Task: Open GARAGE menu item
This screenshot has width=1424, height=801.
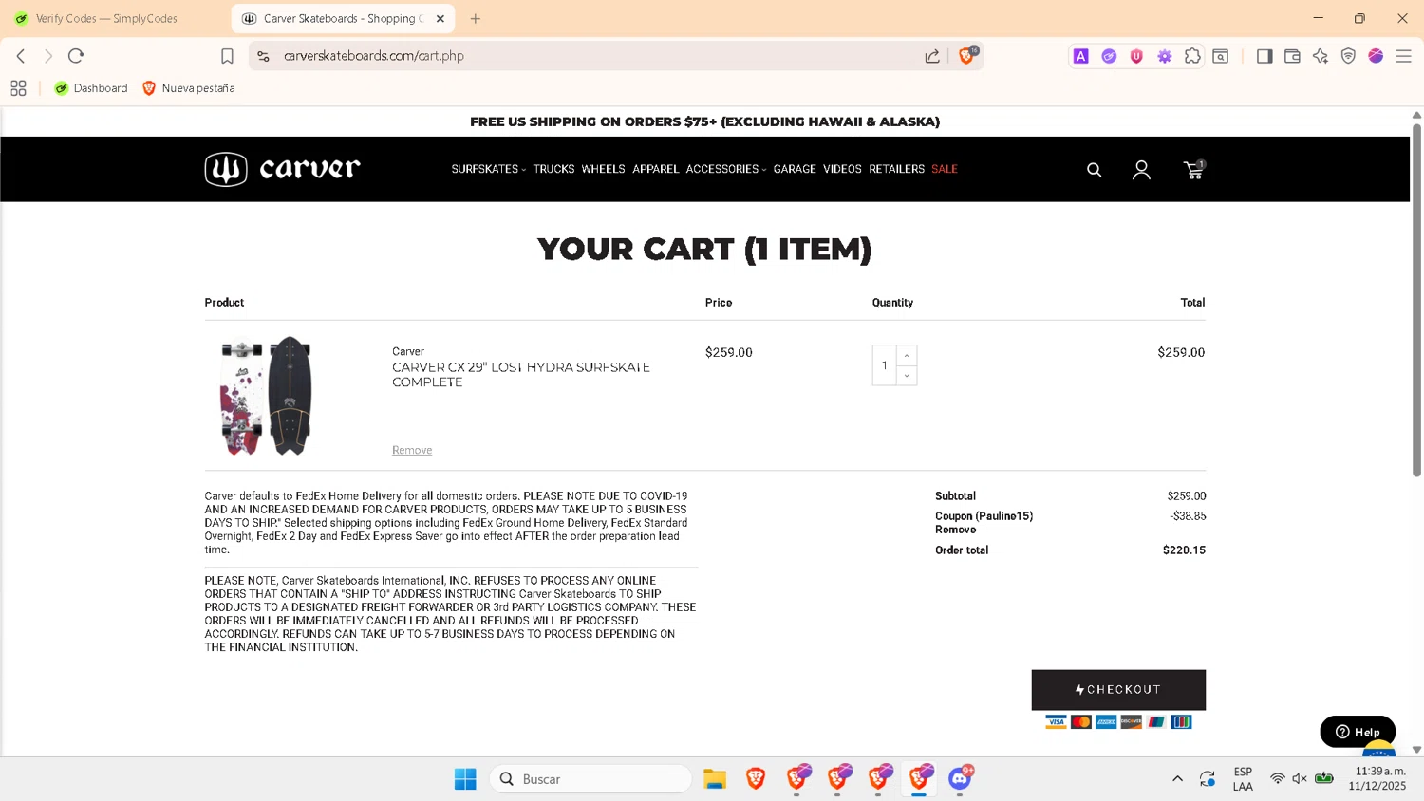Action: (x=795, y=169)
